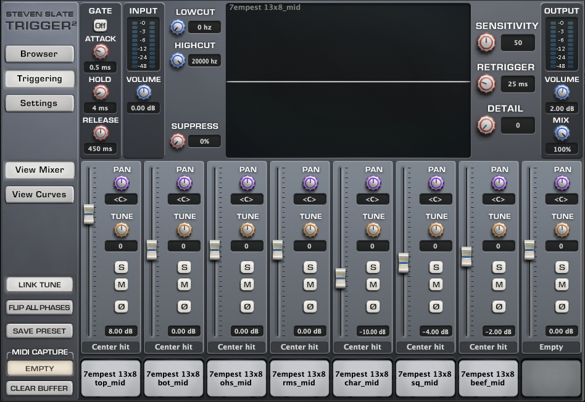Click the Pan knob on sq_mid channel
This screenshot has width=585, height=402.
pyautogui.click(x=436, y=183)
